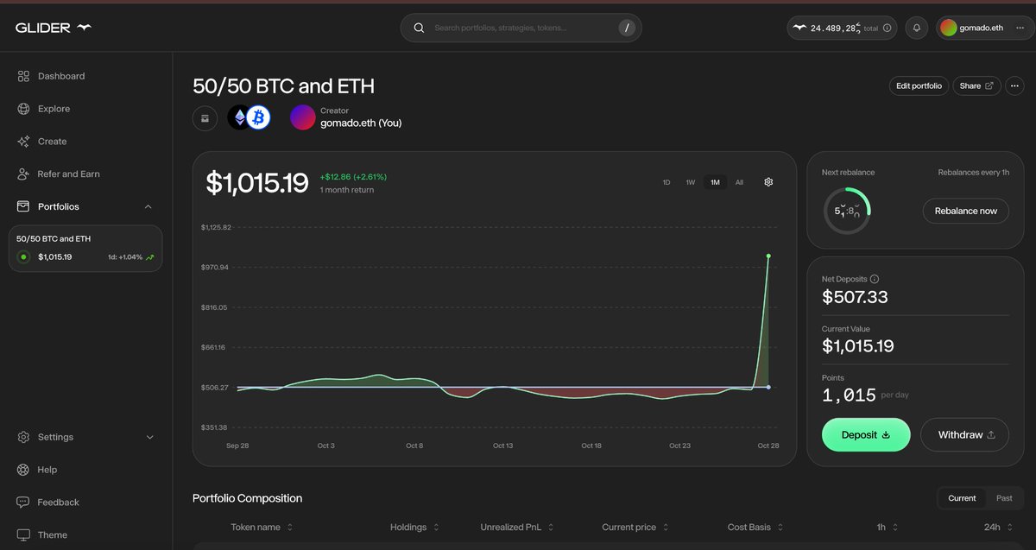Sort by Token name column
The height and width of the screenshot is (550, 1036).
262,527
